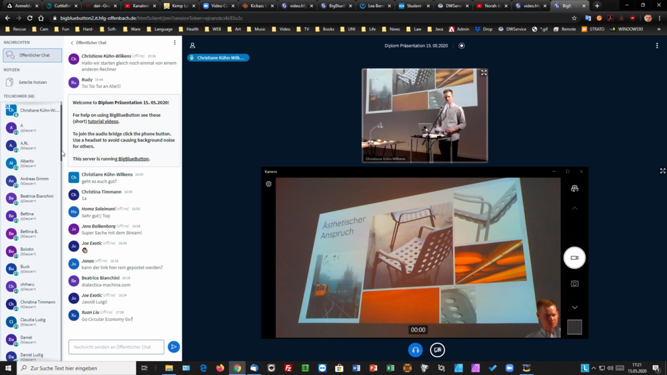The image size is (667, 375).
Task: Switch to photo mode in Camera
Action: pyautogui.click(x=575, y=283)
